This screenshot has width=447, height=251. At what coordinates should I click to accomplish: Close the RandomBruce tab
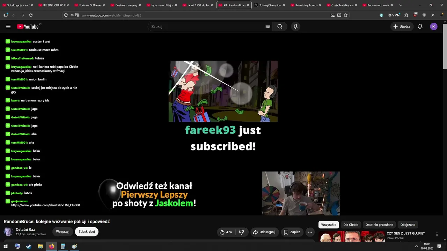[x=248, y=5]
